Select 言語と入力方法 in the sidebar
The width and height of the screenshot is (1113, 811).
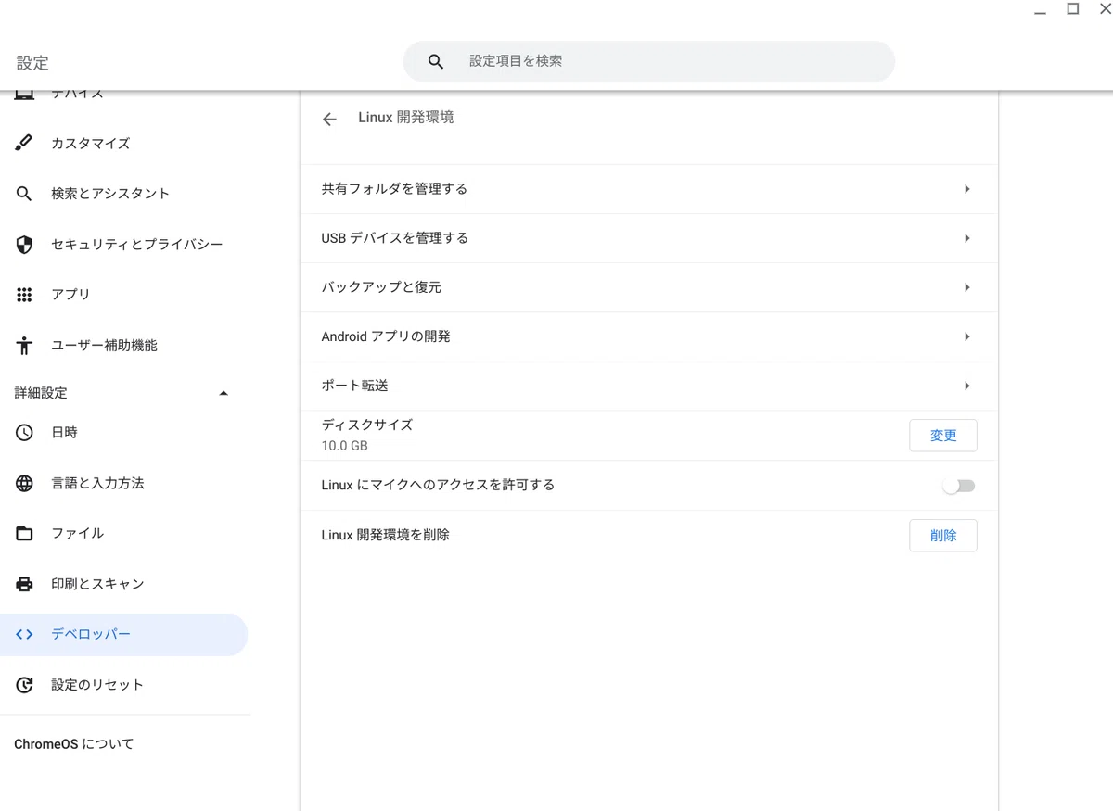click(x=124, y=484)
